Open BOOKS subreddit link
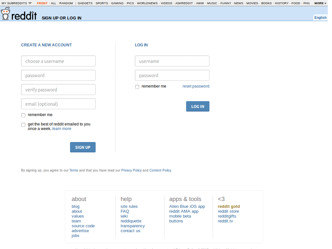The width and height of the screenshot is (332, 249). pyautogui.click(x=267, y=3)
